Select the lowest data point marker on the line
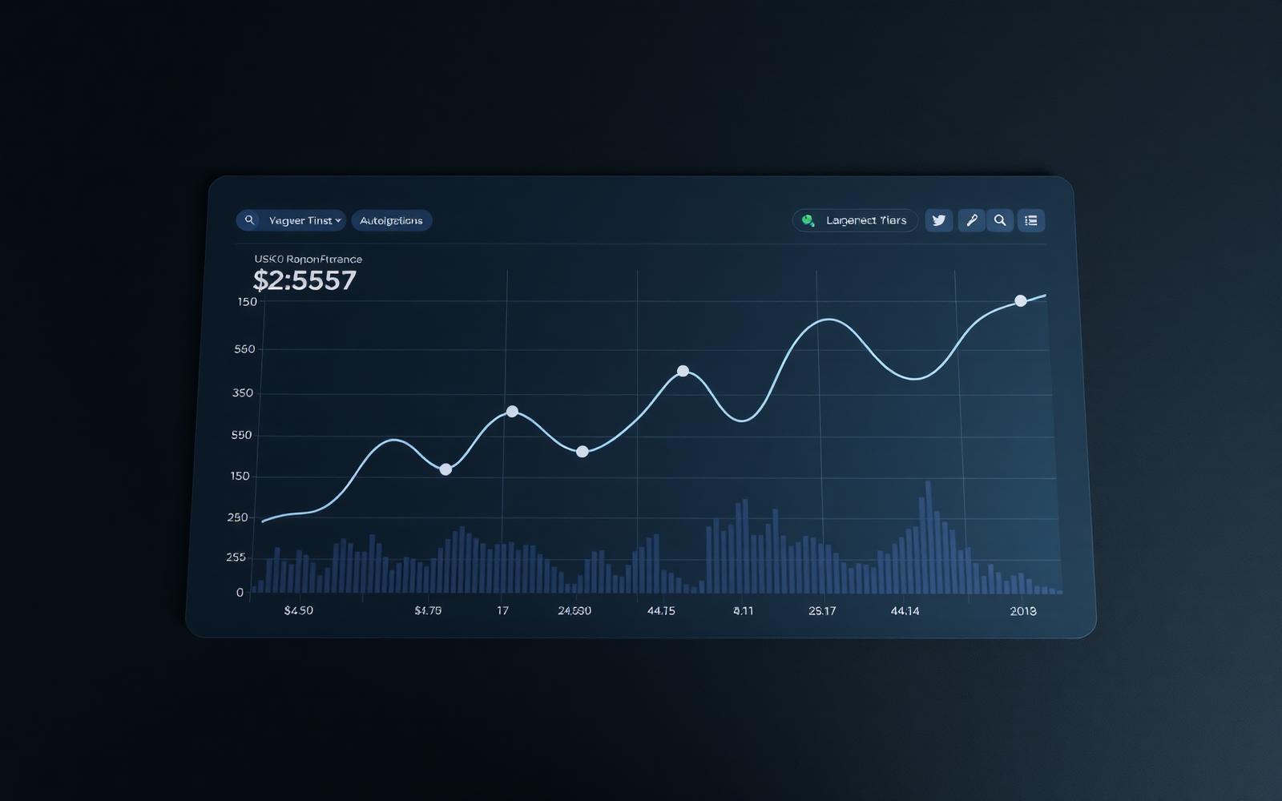This screenshot has width=1282, height=801. (446, 469)
